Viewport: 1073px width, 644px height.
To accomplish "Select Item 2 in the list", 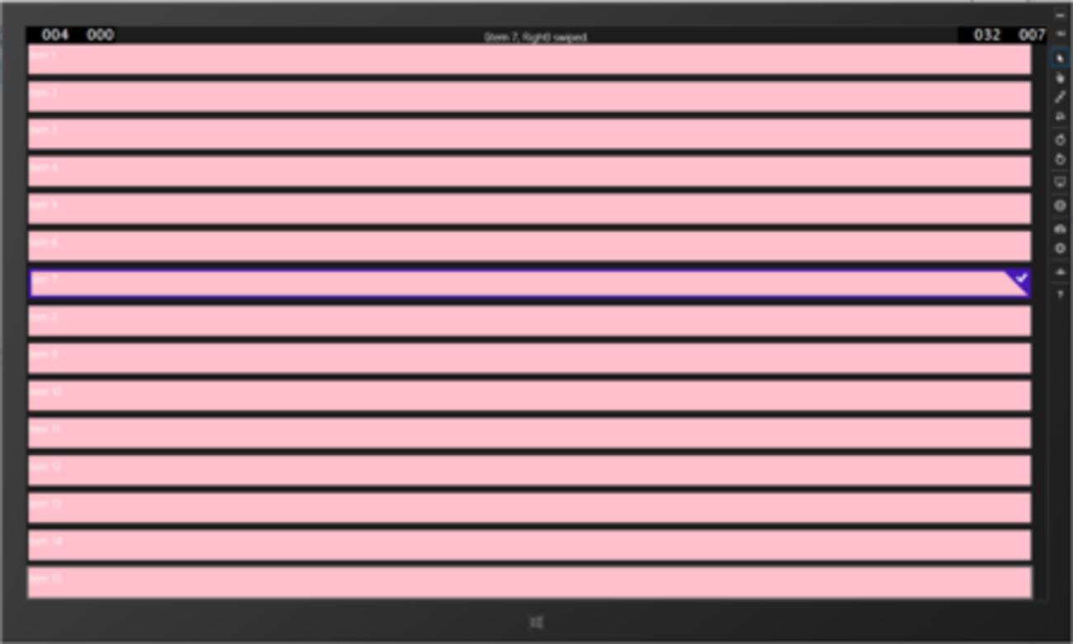I will [529, 97].
